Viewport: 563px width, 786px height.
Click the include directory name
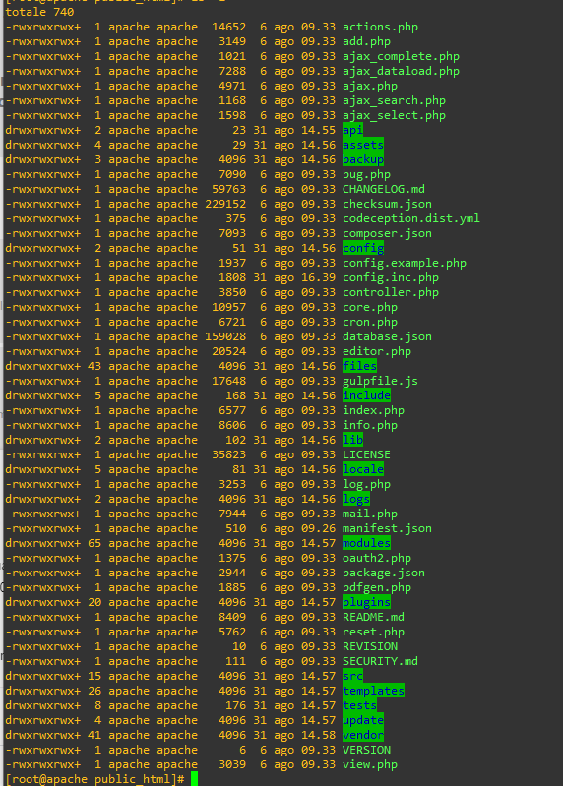tap(366, 396)
